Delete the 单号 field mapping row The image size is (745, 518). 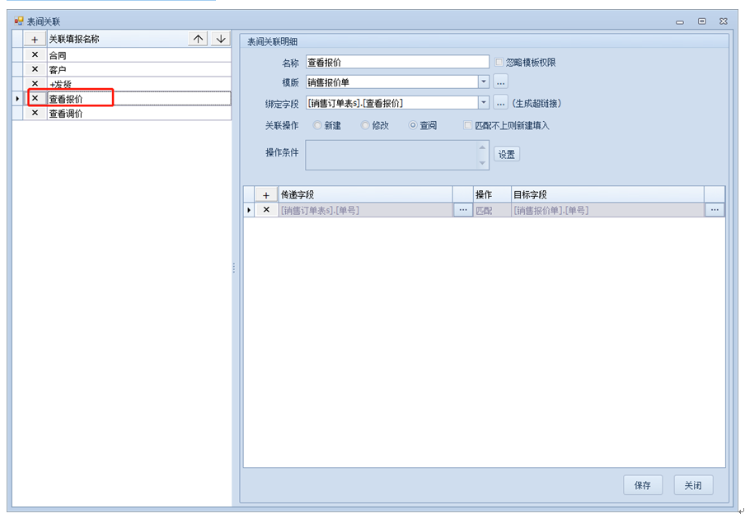(266, 210)
